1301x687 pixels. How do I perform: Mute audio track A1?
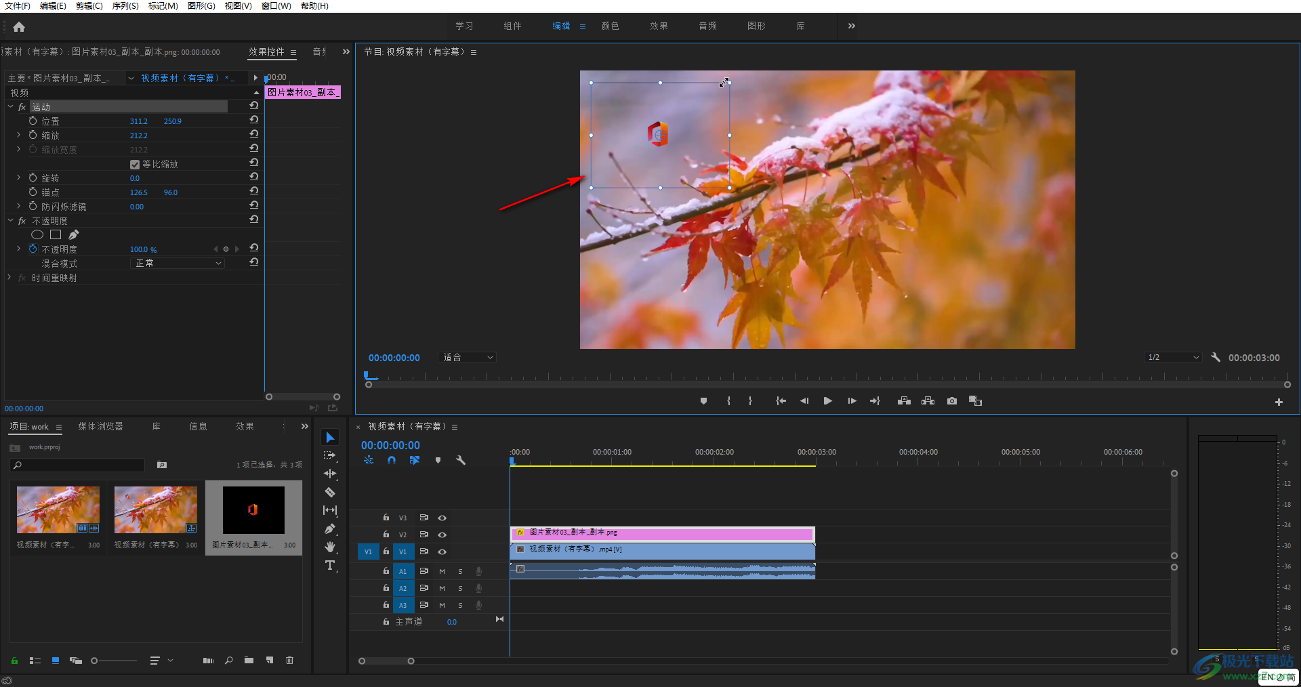[442, 571]
